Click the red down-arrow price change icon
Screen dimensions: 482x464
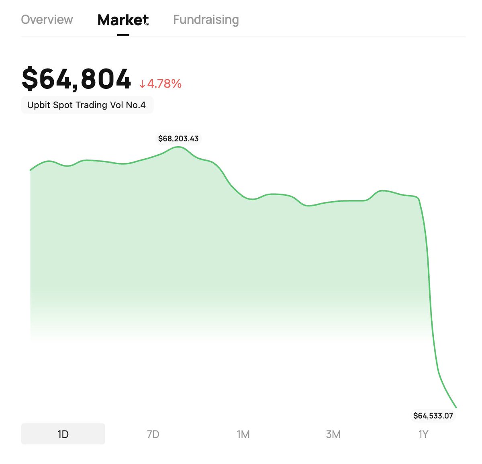coord(142,84)
